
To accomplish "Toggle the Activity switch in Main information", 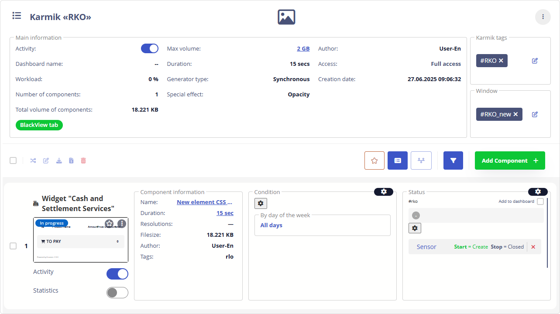I will (x=149, y=48).
